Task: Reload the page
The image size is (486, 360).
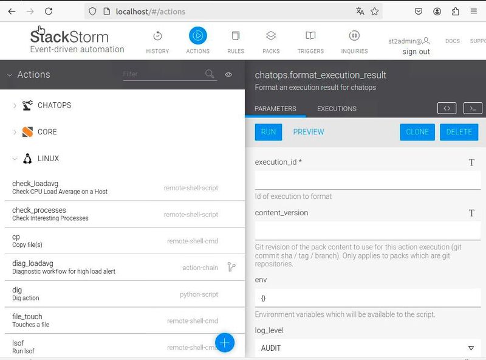Action: 49,12
